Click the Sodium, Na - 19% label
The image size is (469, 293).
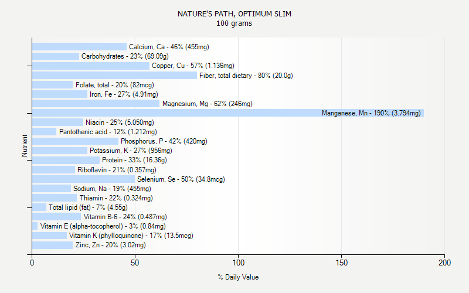click(x=112, y=189)
